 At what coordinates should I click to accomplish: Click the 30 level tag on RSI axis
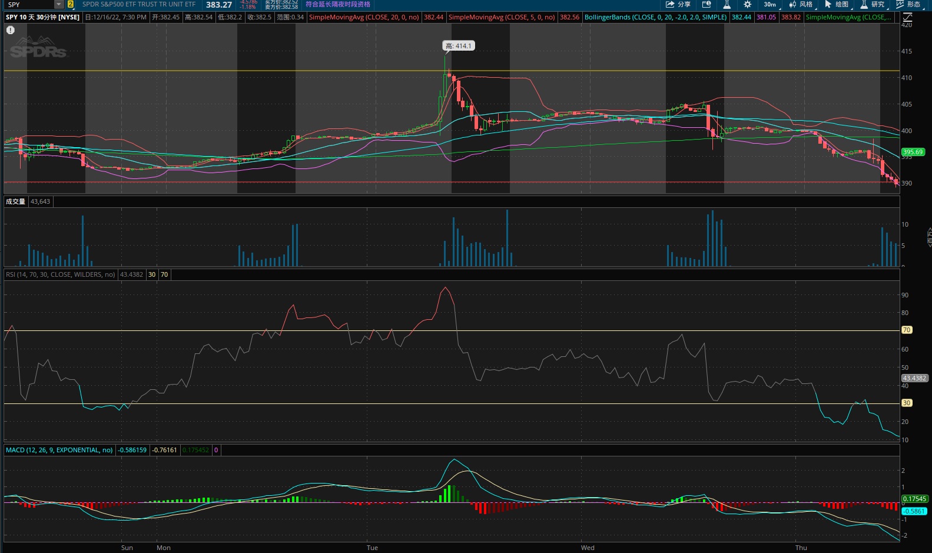[907, 403]
